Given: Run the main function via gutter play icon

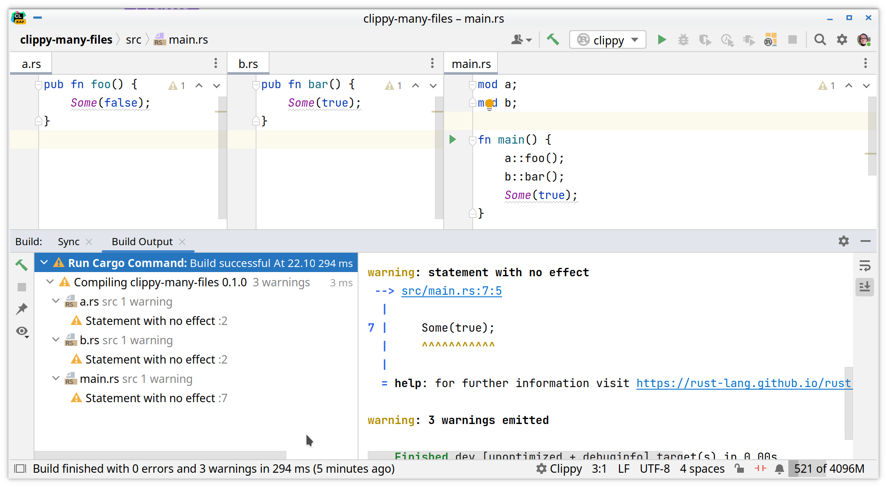Looking at the screenshot, I should point(453,139).
